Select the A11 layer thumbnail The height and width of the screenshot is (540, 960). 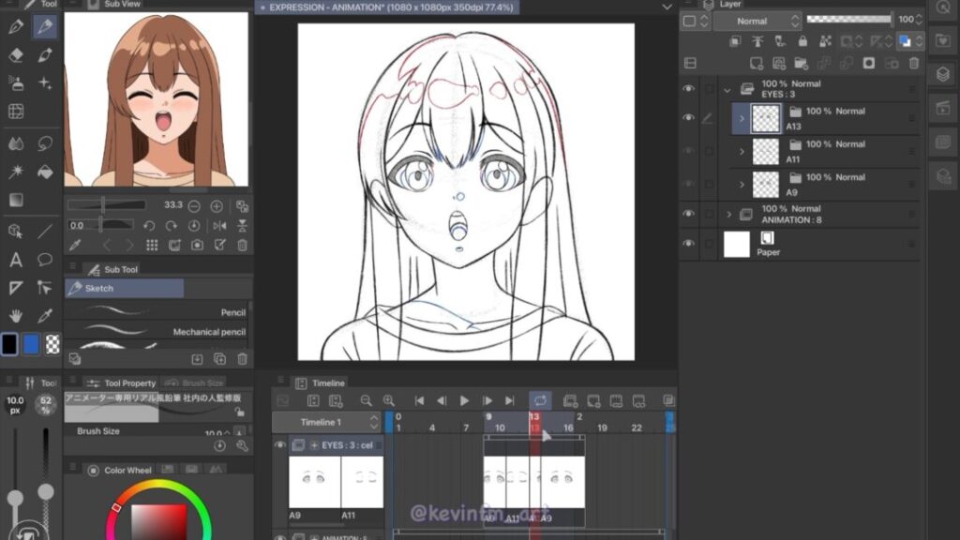[x=766, y=151]
